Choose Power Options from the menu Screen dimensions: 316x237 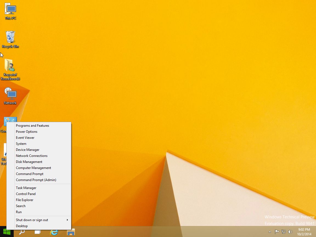[x=39, y=132]
